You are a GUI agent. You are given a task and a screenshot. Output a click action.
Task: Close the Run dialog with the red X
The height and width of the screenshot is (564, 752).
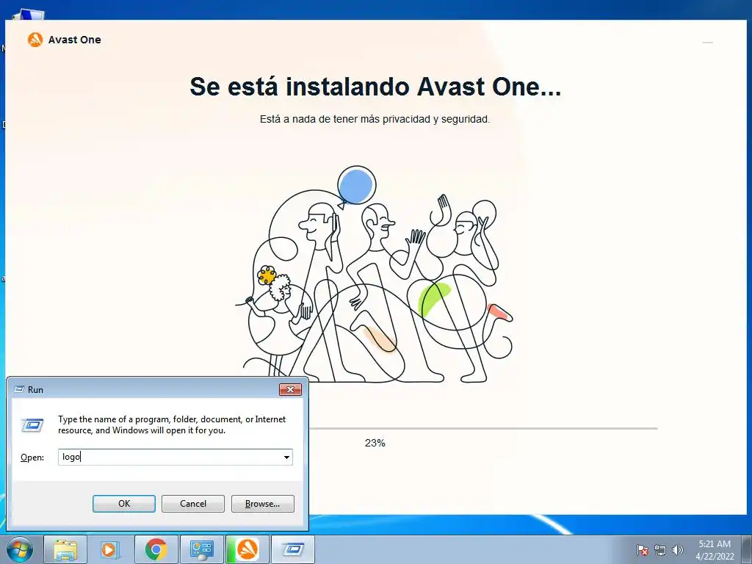click(290, 389)
